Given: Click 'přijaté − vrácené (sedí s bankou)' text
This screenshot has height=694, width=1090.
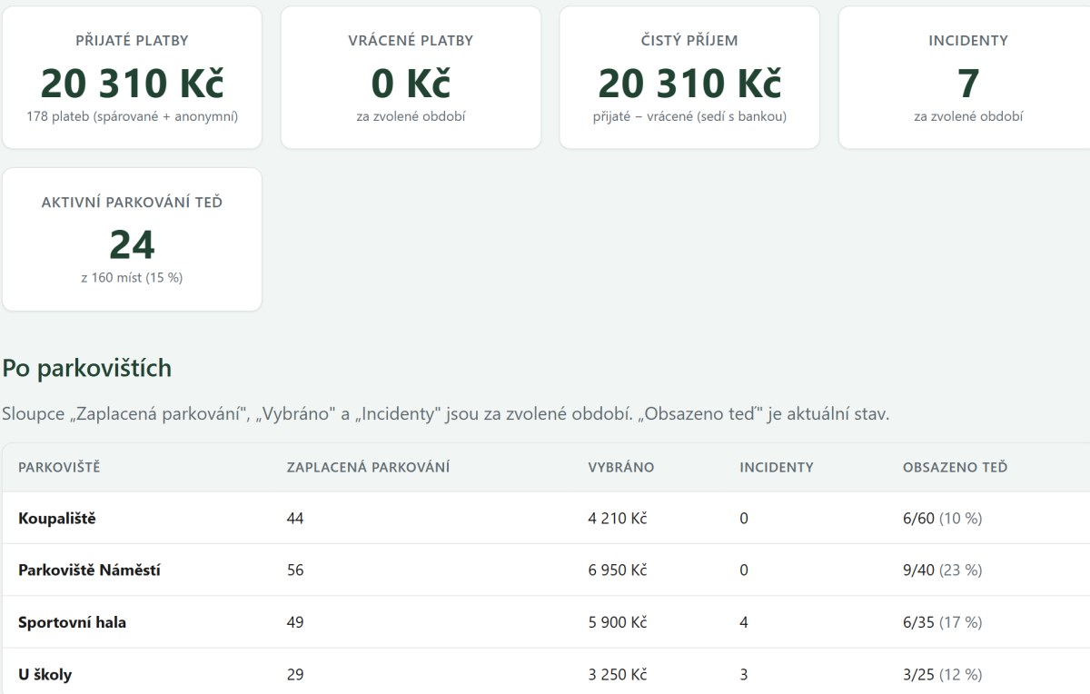Looking at the screenshot, I should [689, 116].
